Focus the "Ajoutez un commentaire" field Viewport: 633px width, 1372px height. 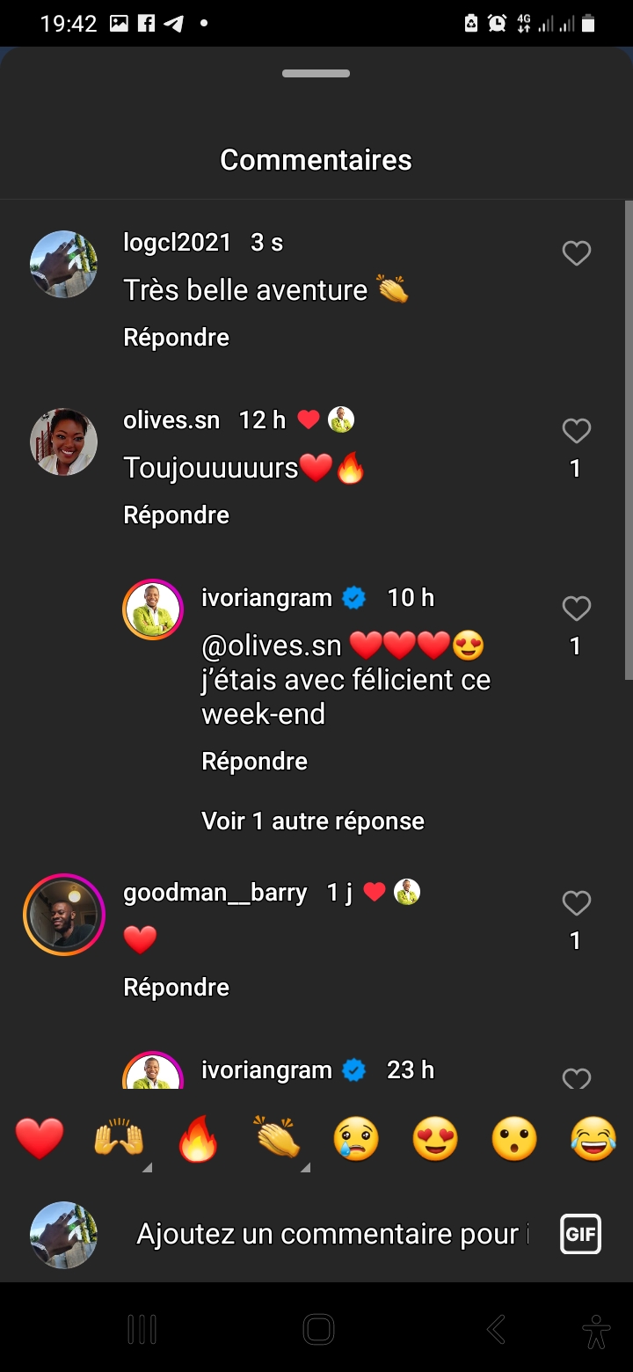[x=332, y=1234]
